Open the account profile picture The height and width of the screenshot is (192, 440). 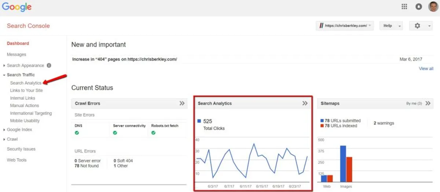tap(433, 7)
